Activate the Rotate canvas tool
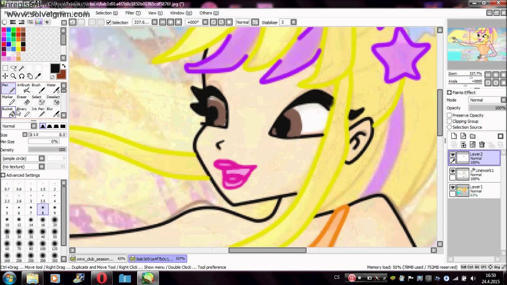 [22, 76]
